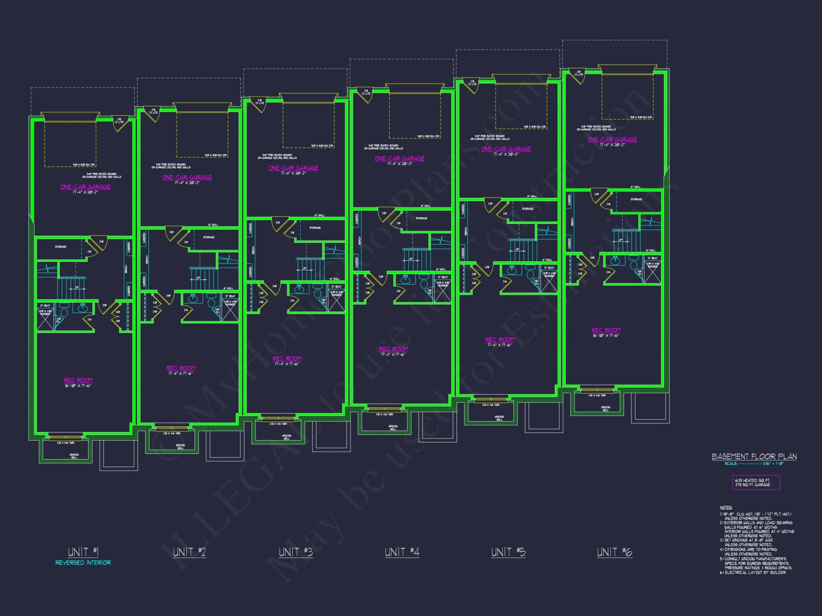The height and width of the screenshot is (616, 822).
Task: Click Unit 5 staircase UP symbol
Action: pyautogui.click(x=517, y=251)
